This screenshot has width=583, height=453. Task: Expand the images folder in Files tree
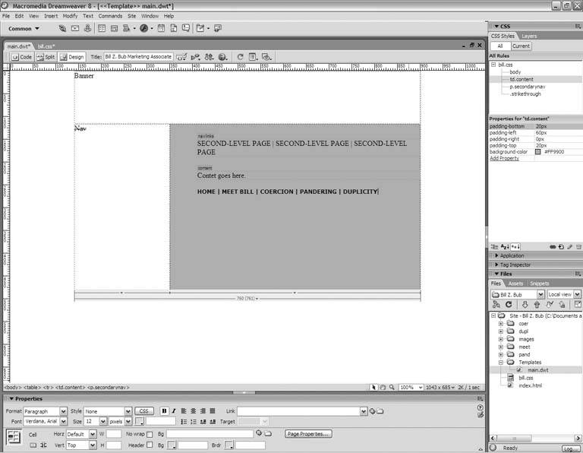(501, 339)
